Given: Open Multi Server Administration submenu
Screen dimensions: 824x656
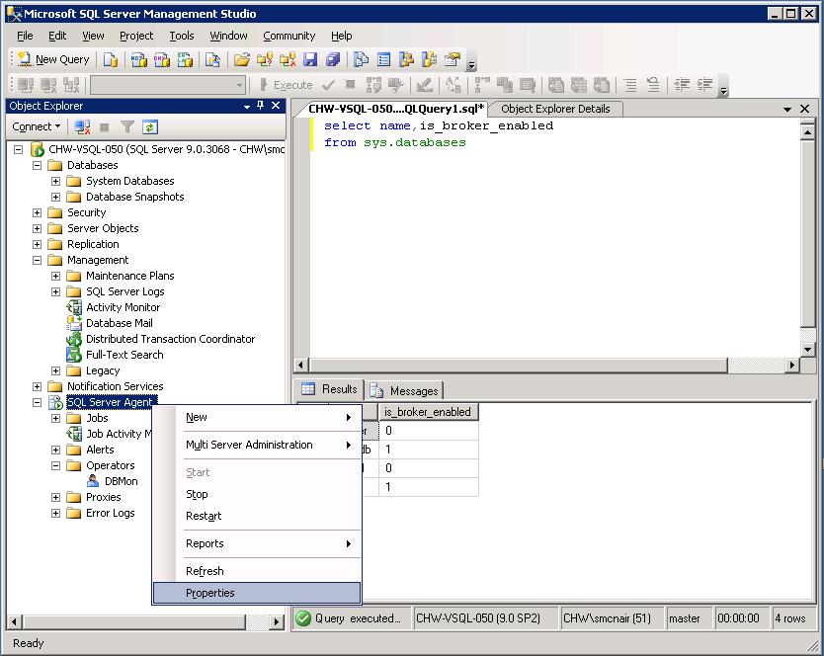Looking at the screenshot, I should [x=257, y=445].
